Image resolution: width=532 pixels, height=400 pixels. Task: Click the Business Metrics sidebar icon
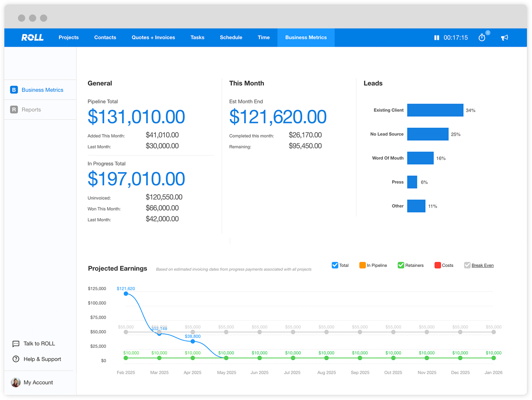pos(14,90)
